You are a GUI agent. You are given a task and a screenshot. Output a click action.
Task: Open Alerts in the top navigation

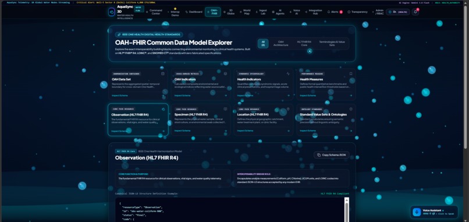point(335,12)
